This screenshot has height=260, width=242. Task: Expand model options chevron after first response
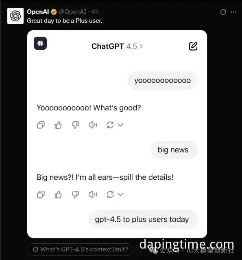pos(120,125)
